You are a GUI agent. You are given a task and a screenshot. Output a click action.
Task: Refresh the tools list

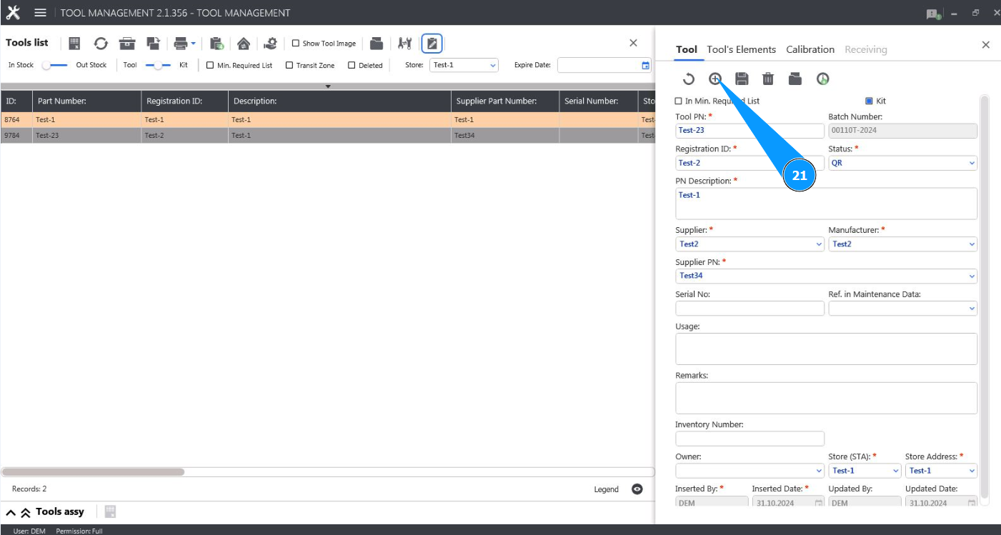pyautogui.click(x=101, y=44)
